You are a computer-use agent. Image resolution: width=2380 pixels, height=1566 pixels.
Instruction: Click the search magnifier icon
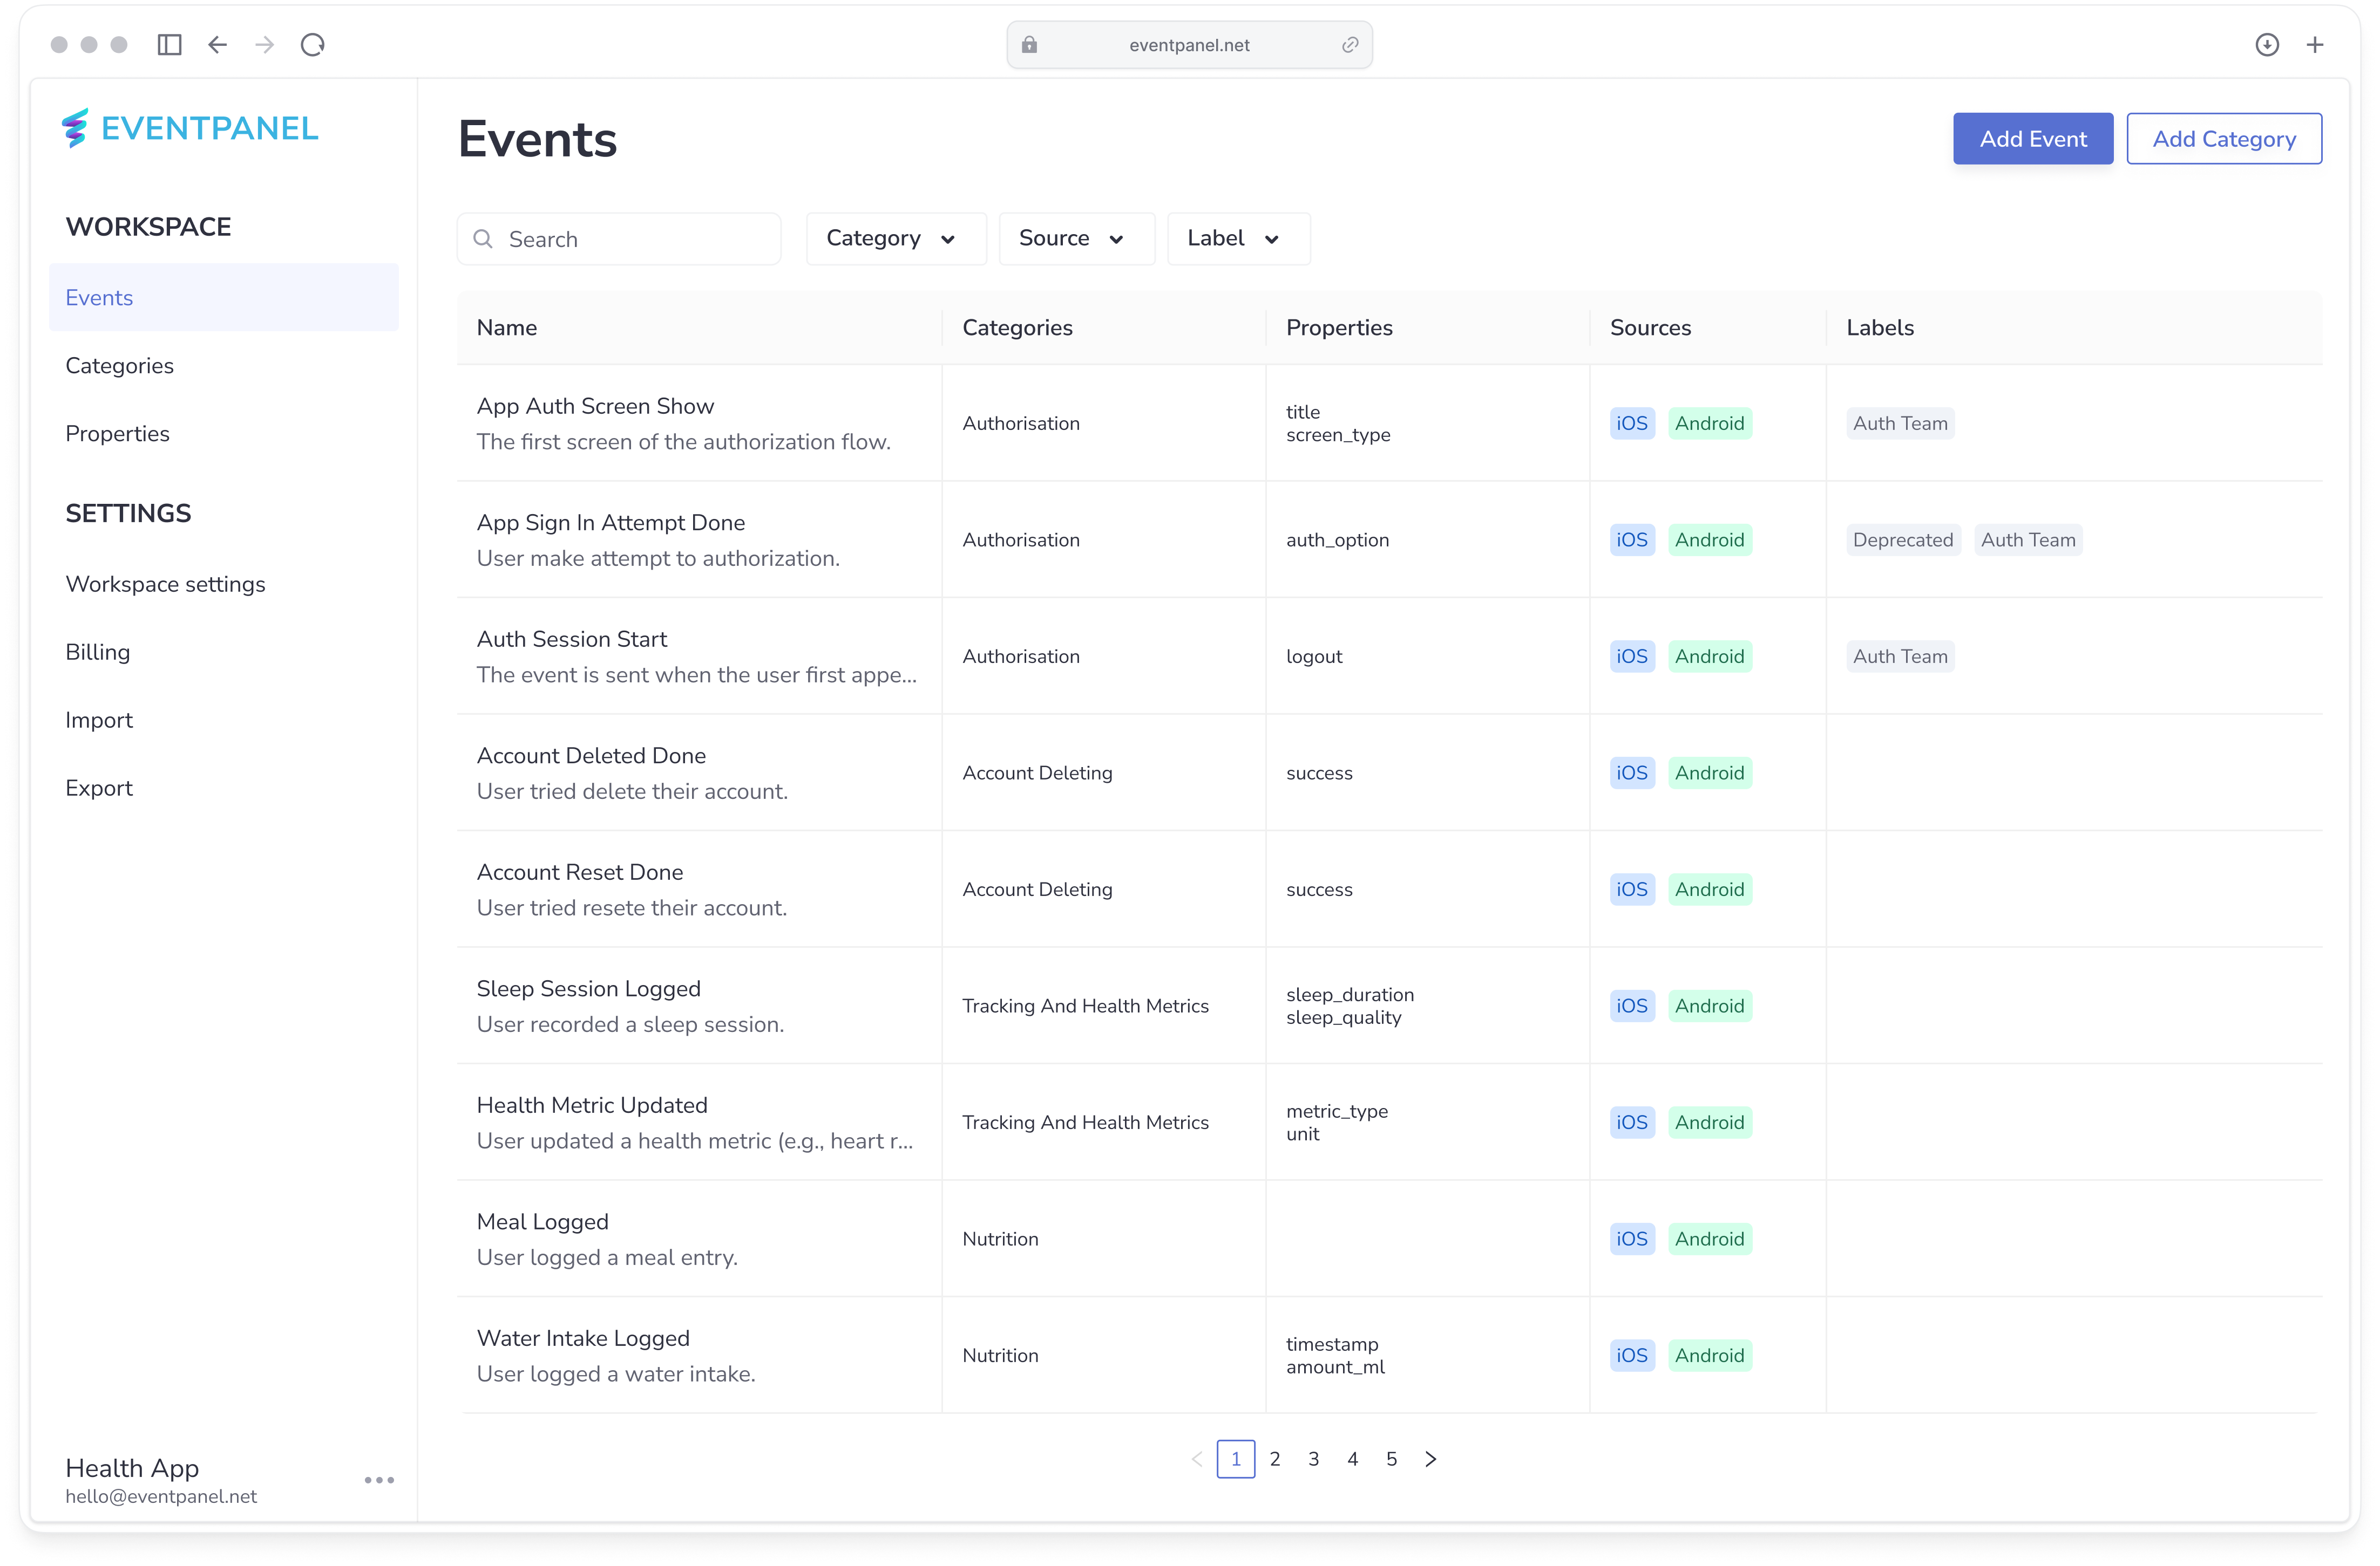coord(483,239)
